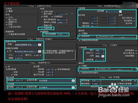The height and width of the screenshot is (103, 138).
Task: Collapse the V-Ray 间接照明(GI) rollout header
Action: click(40, 63)
